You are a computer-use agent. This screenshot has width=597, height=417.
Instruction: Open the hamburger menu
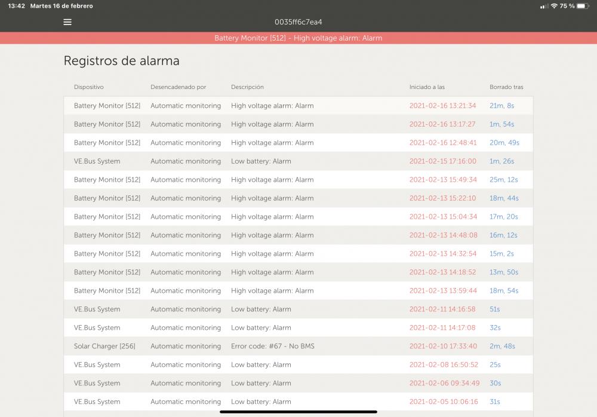point(67,22)
